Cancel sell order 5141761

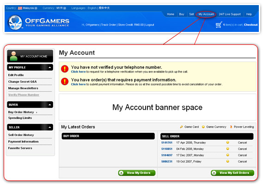(242, 143)
